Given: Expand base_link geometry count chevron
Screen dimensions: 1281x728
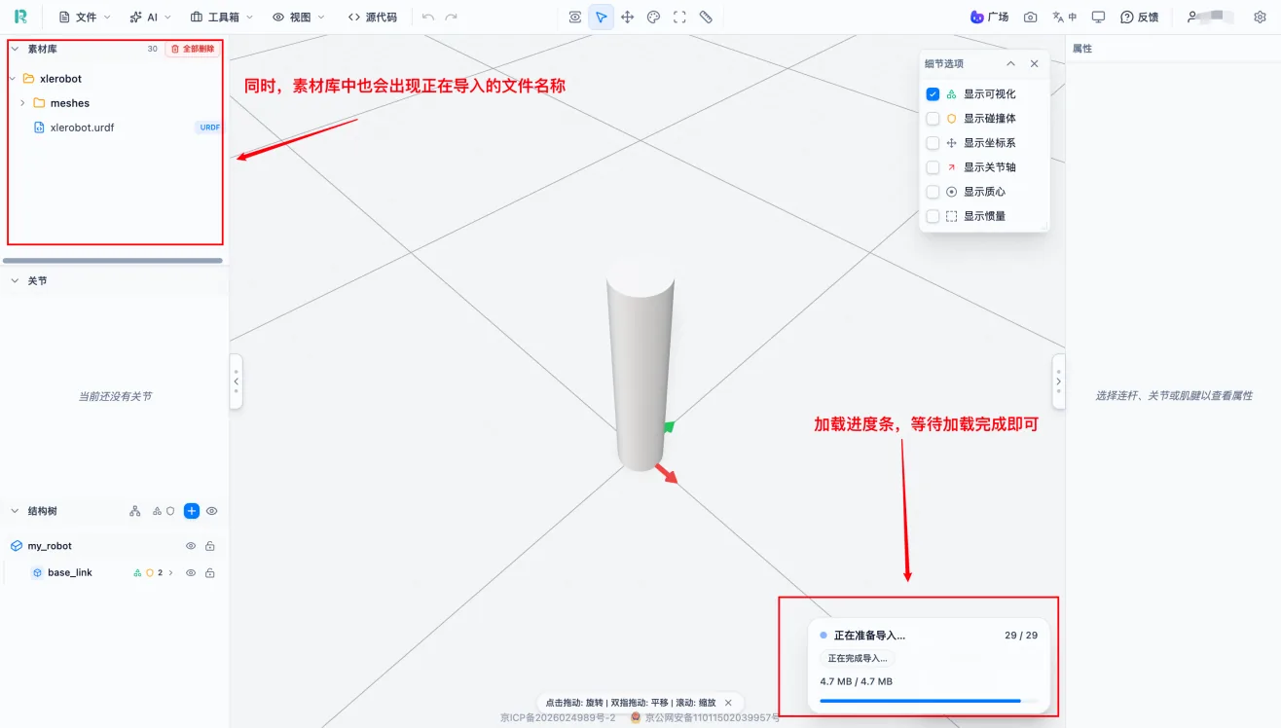Looking at the screenshot, I should tap(170, 573).
